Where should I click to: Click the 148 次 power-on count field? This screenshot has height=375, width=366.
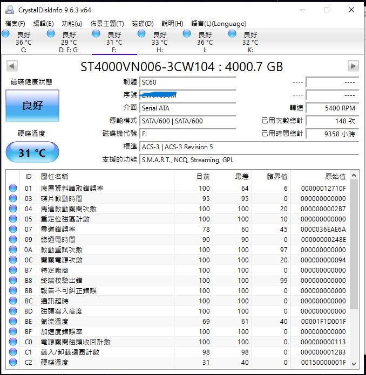(333, 121)
